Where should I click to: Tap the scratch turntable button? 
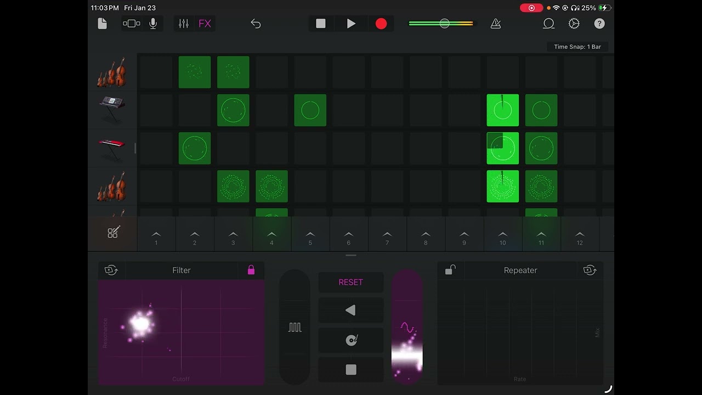tap(351, 340)
